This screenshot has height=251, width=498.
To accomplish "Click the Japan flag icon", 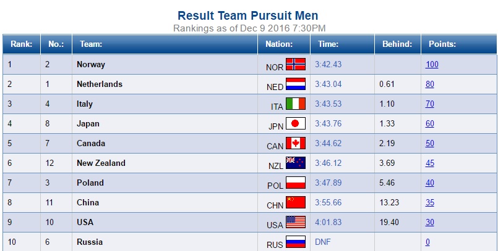I will pyautogui.click(x=296, y=124).
